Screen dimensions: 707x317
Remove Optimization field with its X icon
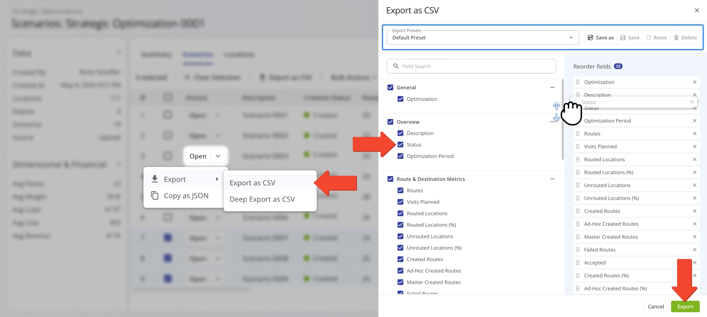(x=695, y=82)
